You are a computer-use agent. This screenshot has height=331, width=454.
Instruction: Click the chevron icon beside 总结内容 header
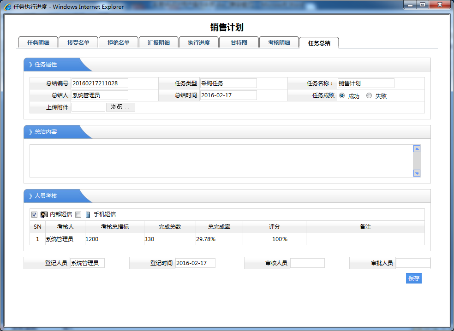pyautogui.click(x=30, y=132)
